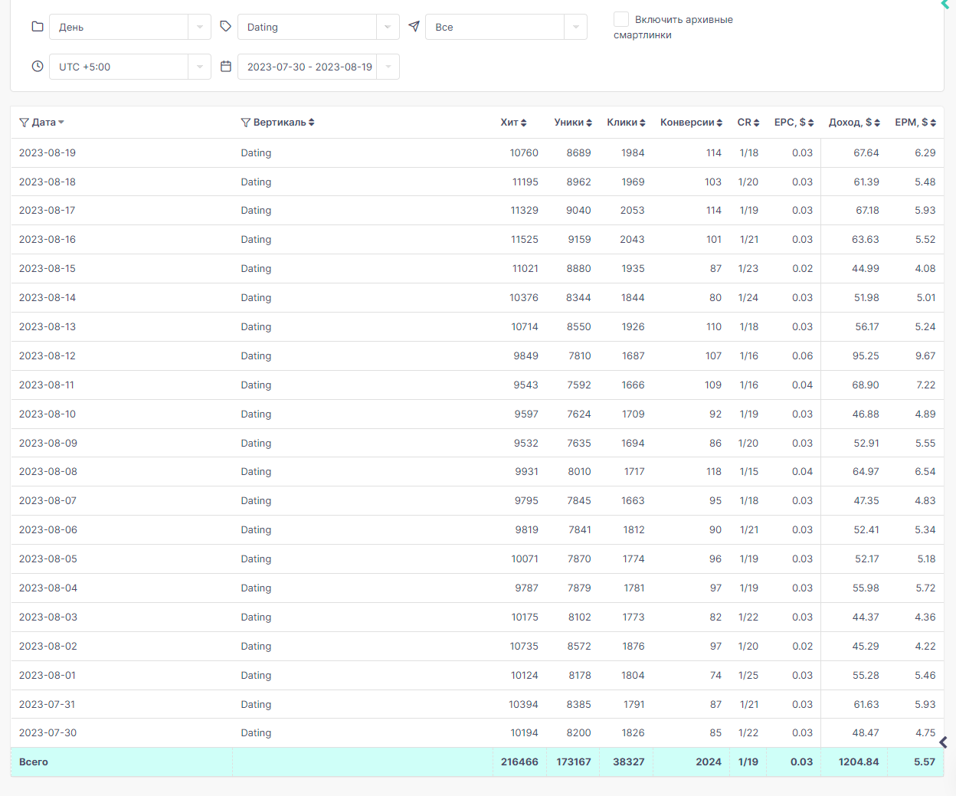
Task: Sort table by EPM, $ column
Action: (x=915, y=123)
